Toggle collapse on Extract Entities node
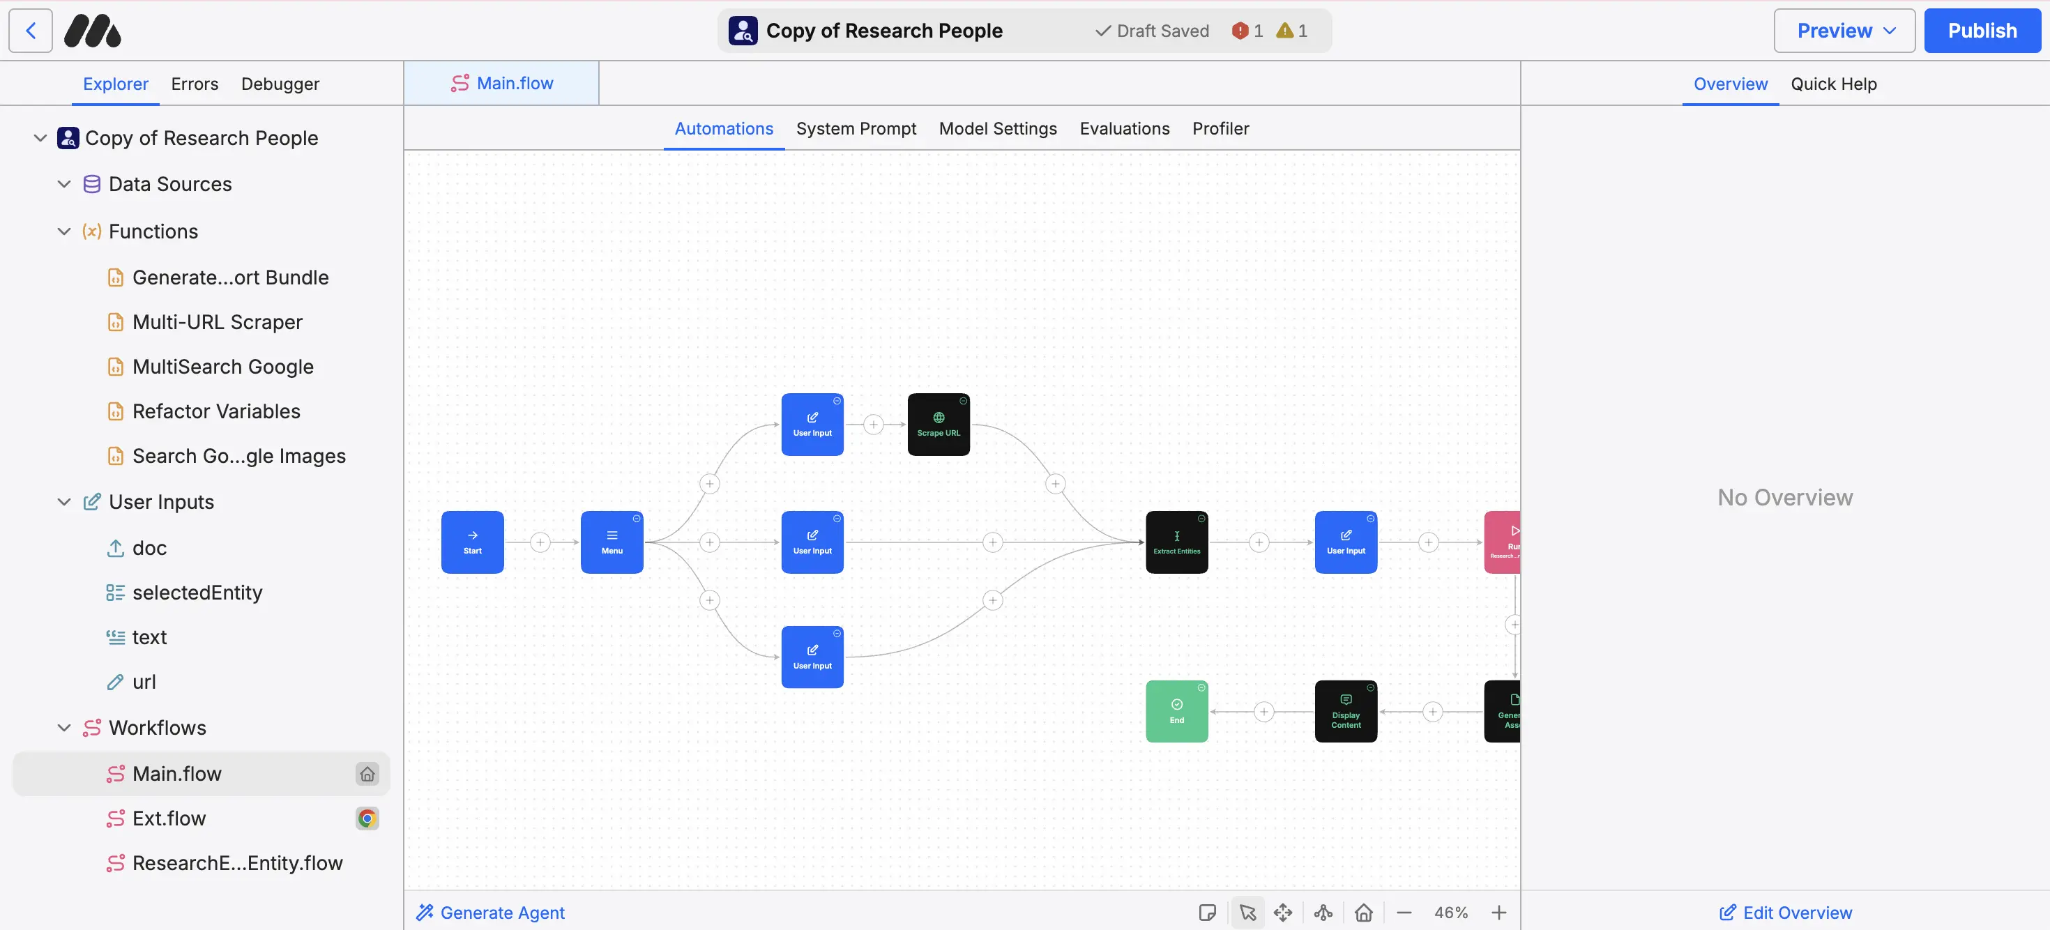 [x=1201, y=519]
